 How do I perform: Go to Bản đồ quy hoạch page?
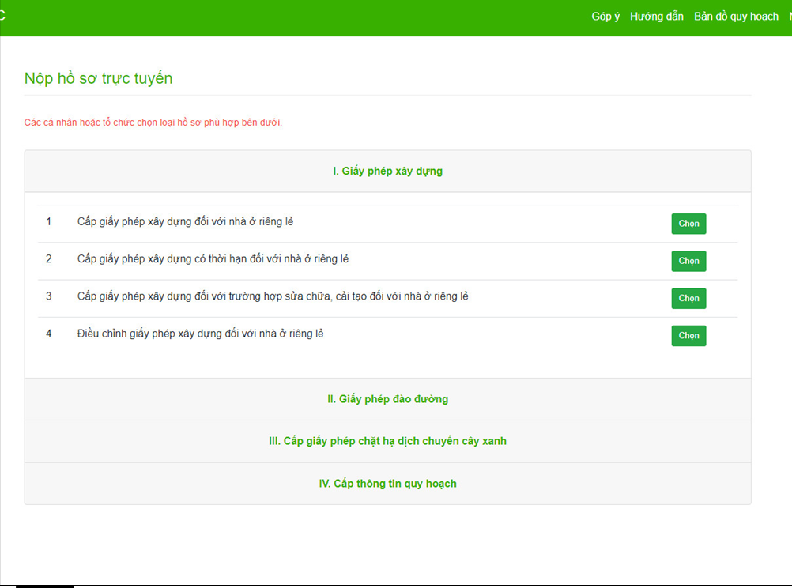pyautogui.click(x=736, y=17)
